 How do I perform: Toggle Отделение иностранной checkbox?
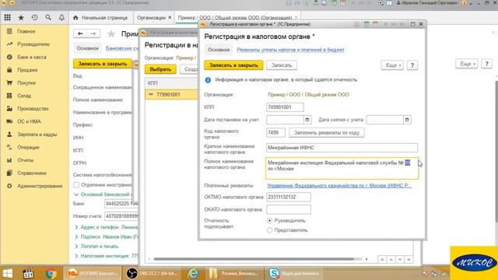pos(76,185)
